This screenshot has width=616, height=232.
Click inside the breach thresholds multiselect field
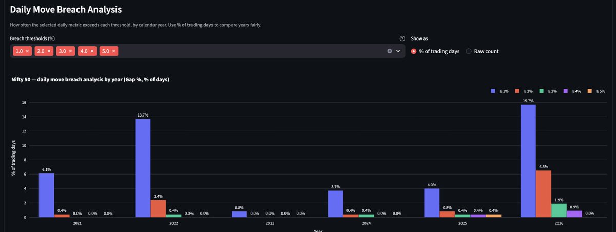(207, 51)
